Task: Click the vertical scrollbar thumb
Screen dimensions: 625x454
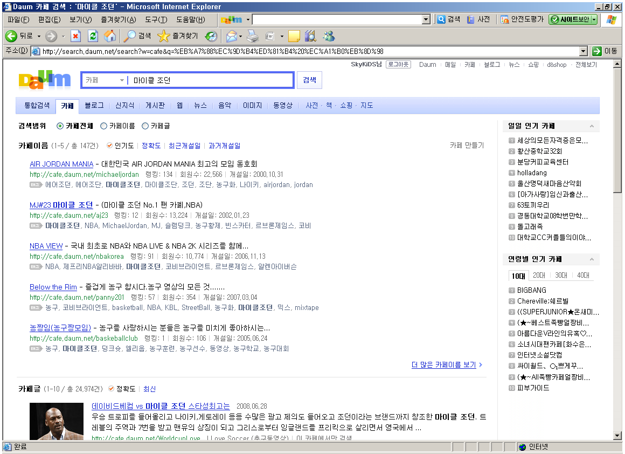Action: pyautogui.click(x=617, y=130)
